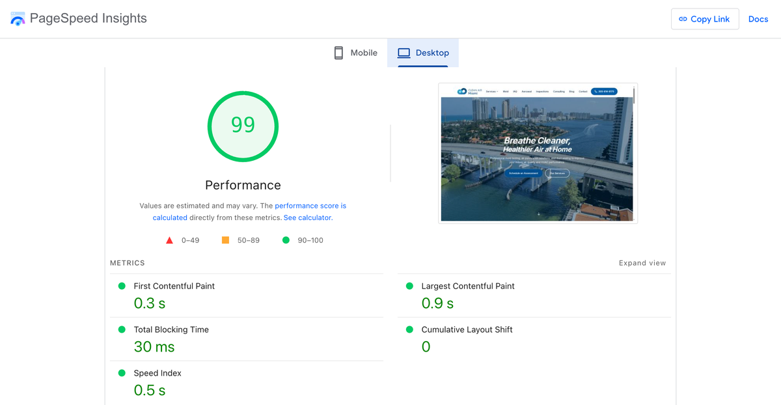Click the Copy Link button
Image resolution: width=781 pixels, height=405 pixels.
[x=705, y=18]
